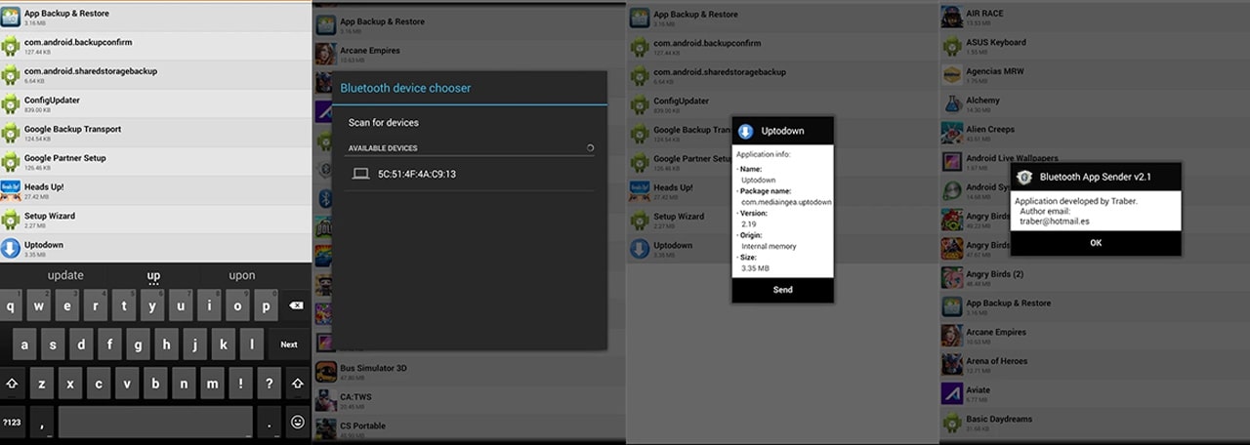
Task: Tap the traber@hotmail.es author email text
Action: pos(1053,222)
